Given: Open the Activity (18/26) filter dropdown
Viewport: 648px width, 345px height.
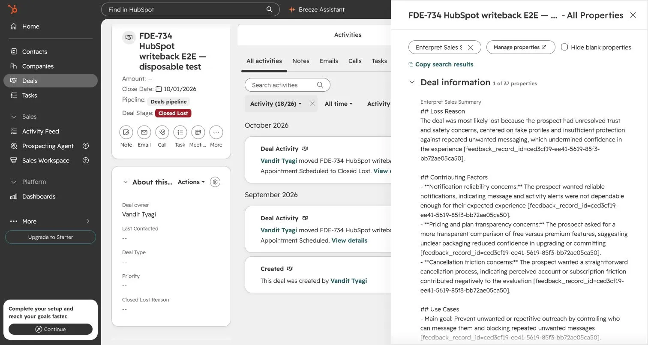Looking at the screenshot, I should pyautogui.click(x=276, y=104).
